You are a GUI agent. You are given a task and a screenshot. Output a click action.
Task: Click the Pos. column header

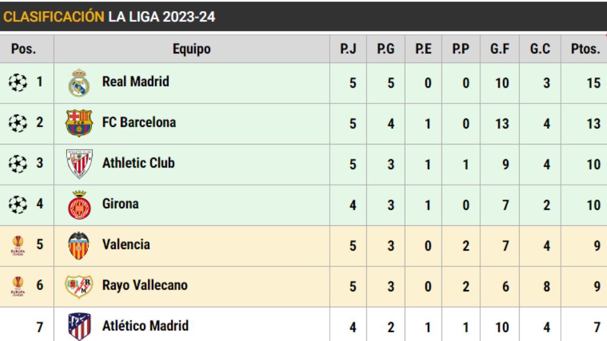point(24,49)
